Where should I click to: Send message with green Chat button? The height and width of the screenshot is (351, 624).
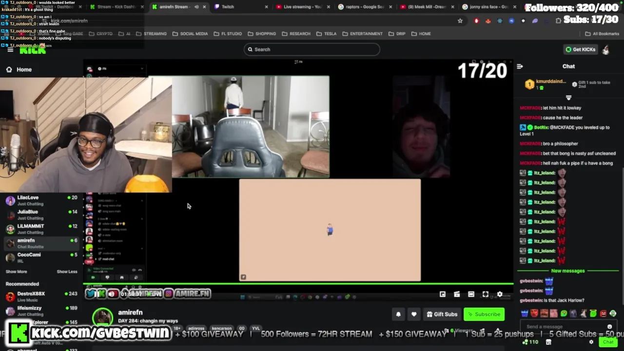[608, 342]
